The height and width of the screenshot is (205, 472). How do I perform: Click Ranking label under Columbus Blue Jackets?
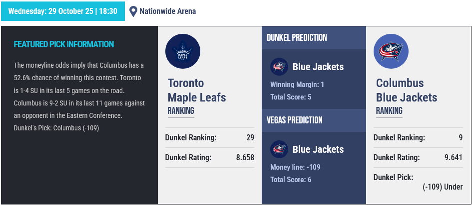click(x=389, y=110)
